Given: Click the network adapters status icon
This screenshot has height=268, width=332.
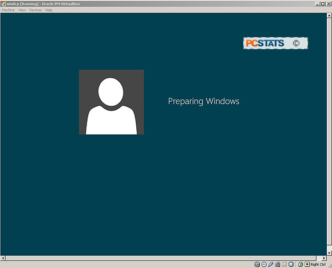Looking at the screenshot, I should click(x=278, y=265).
